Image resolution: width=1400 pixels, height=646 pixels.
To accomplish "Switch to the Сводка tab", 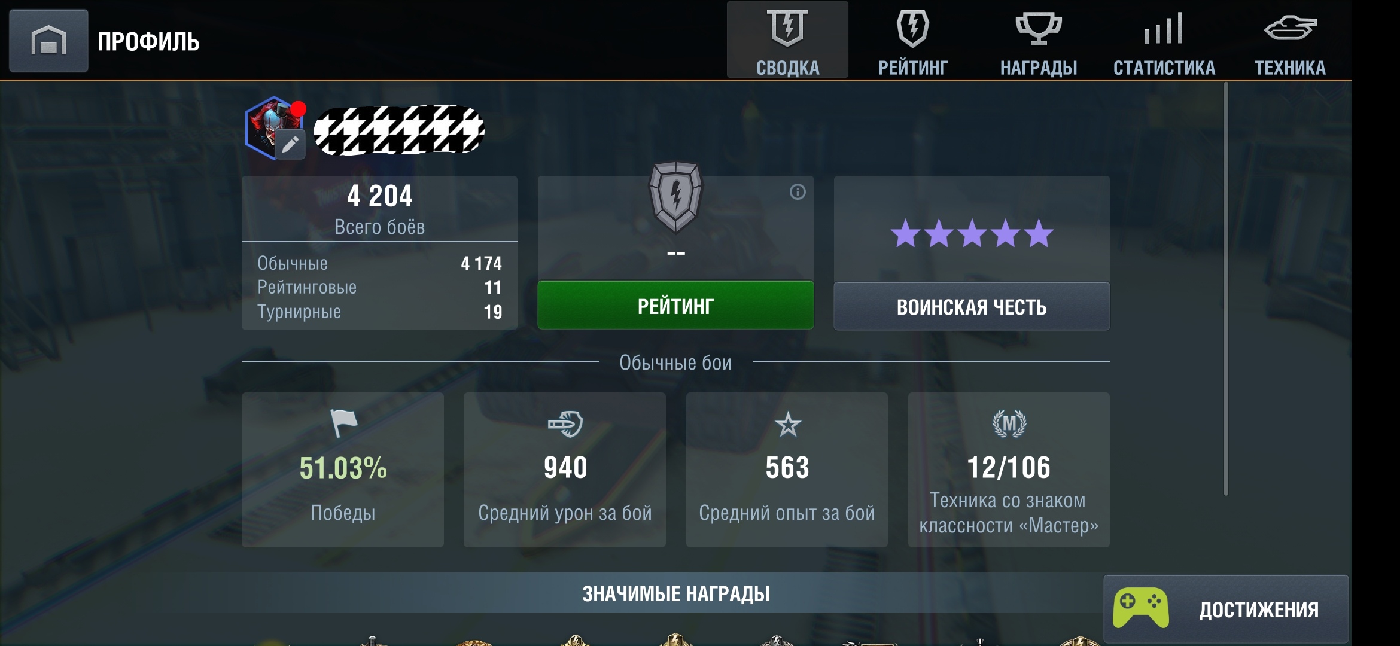I will (x=787, y=40).
